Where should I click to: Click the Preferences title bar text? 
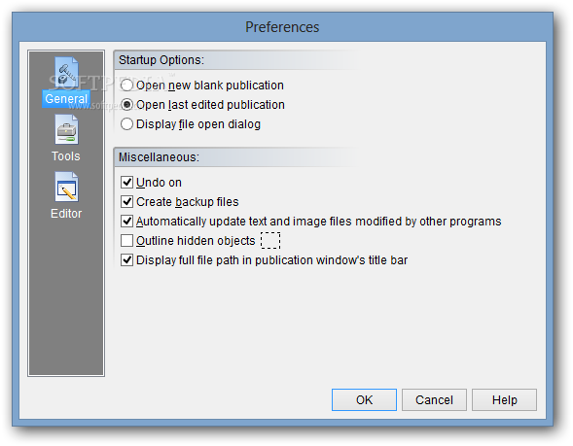pyautogui.click(x=282, y=27)
